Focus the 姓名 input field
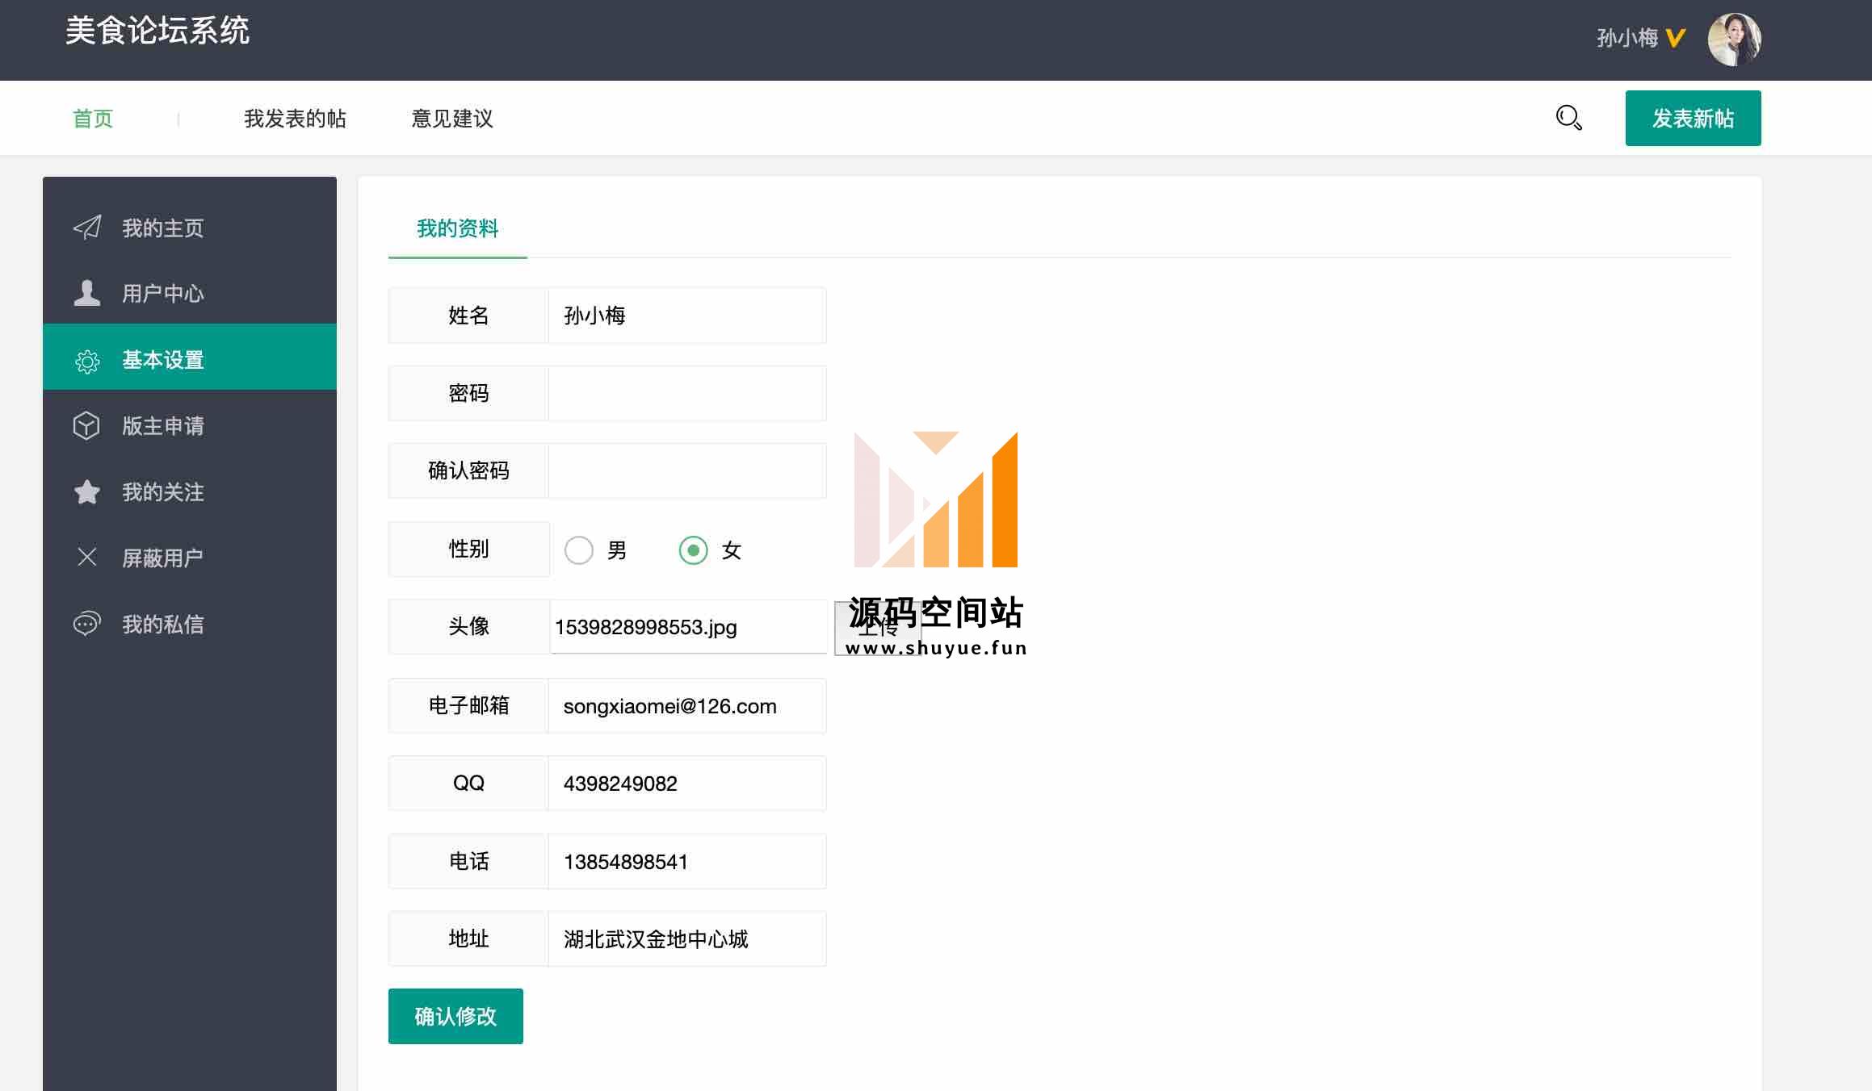The height and width of the screenshot is (1091, 1872). point(687,316)
